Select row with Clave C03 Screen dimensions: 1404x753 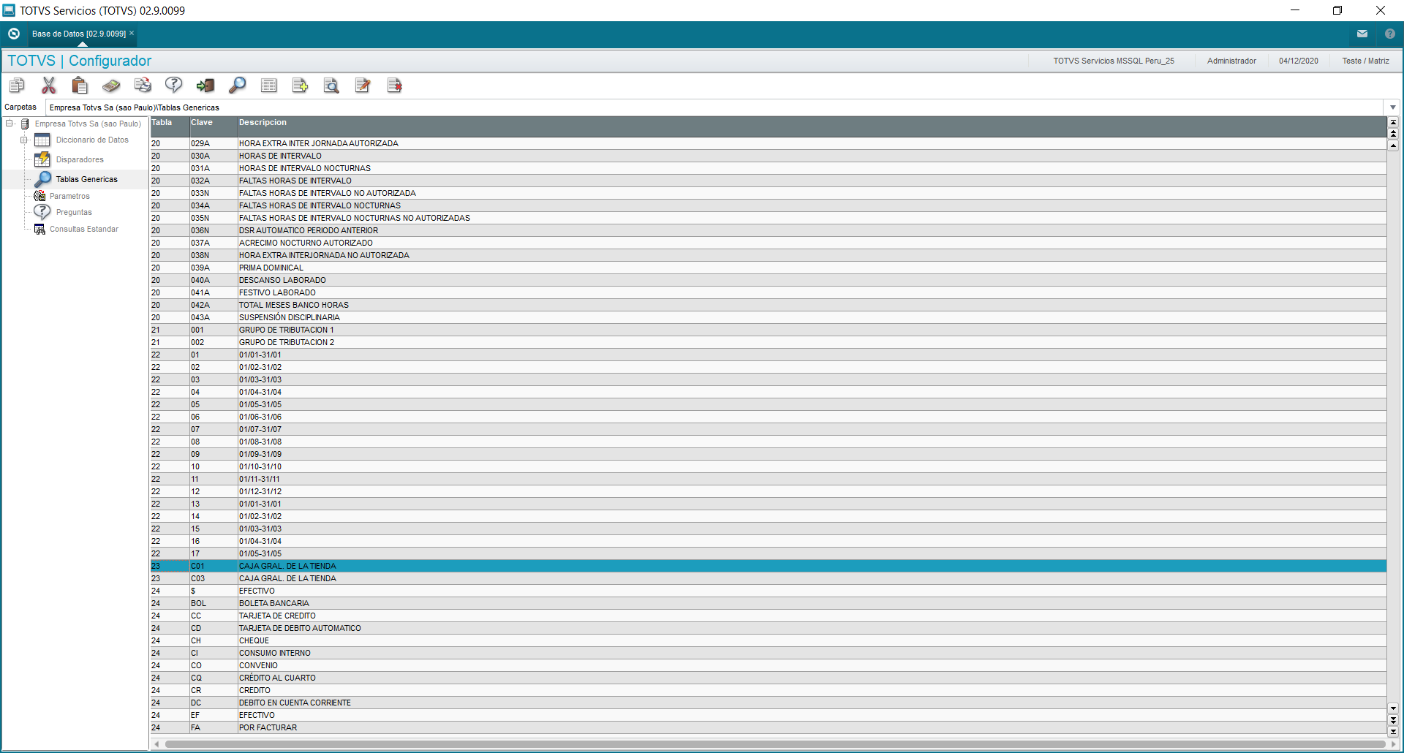(x=768, y=578)
